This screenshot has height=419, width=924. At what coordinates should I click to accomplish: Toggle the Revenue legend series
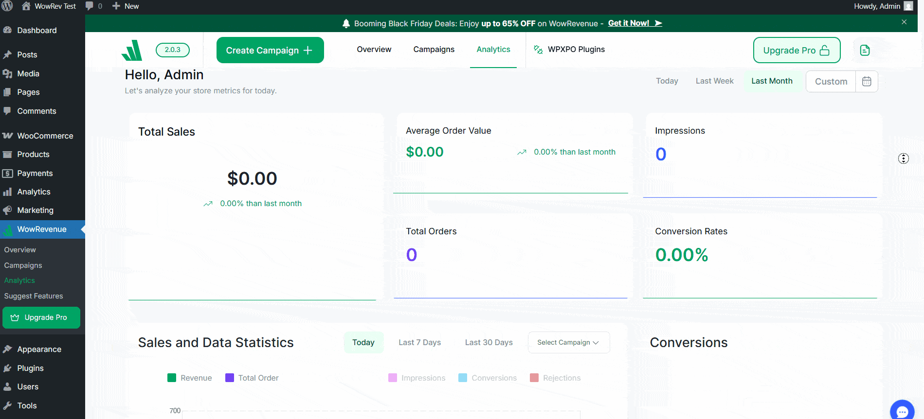tap(190, 378)
